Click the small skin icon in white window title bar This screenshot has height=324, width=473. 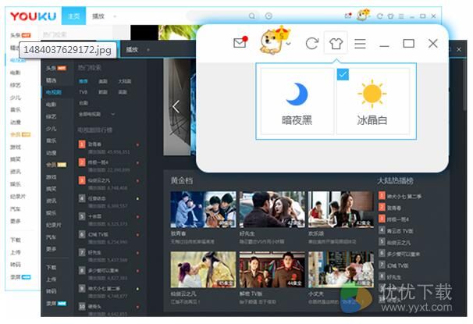pos(390,16)
